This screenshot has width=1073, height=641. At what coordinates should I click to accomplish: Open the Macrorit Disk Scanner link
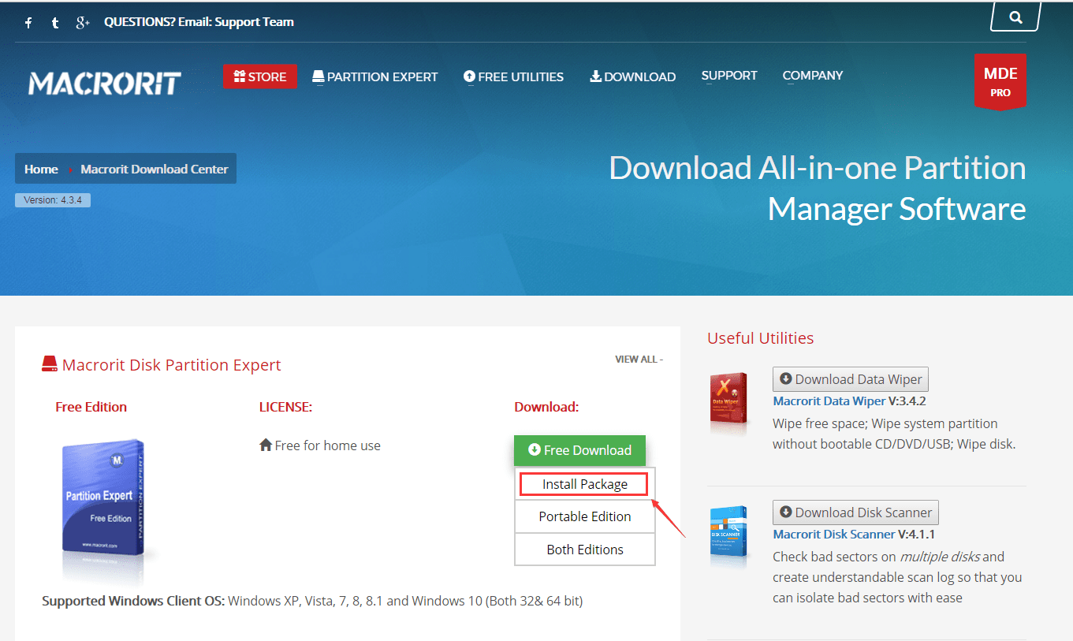pyautogui.click(x=834, y=535)
